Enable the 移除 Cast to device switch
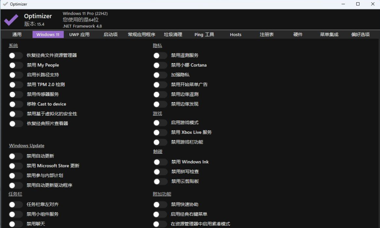380x228 pixels. [x=16, y=104]
